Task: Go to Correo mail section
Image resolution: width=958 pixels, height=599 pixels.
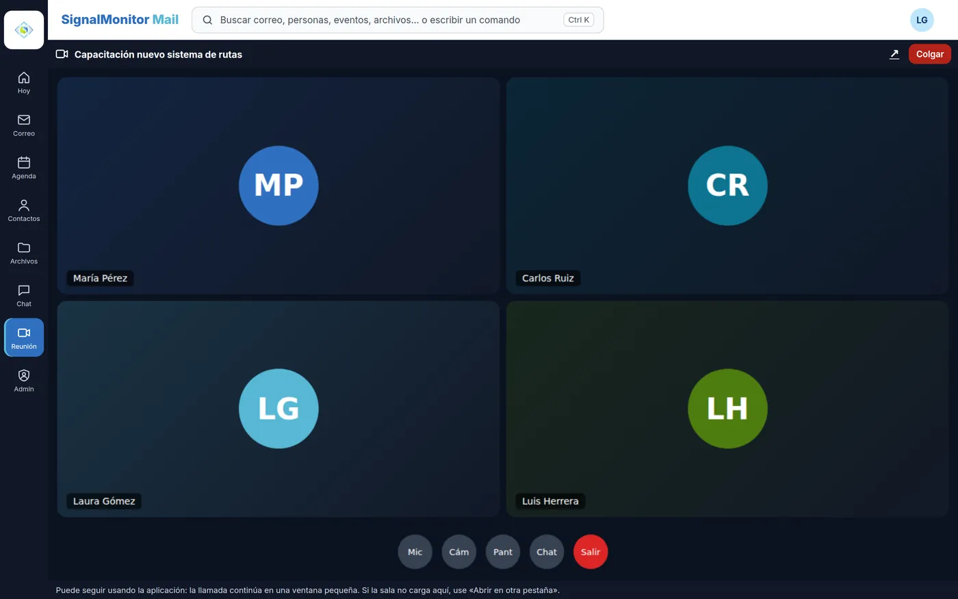Action: coord(24,125)
